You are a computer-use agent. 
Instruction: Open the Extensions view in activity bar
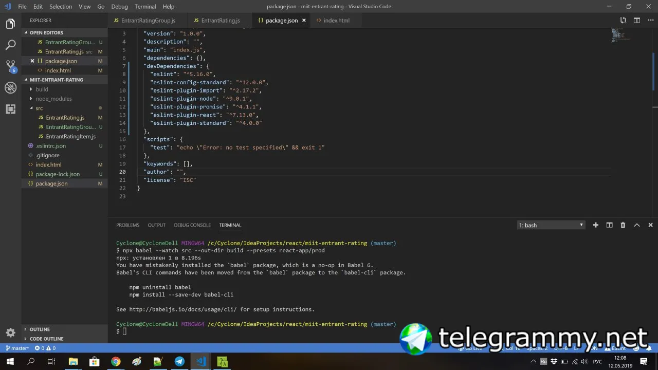coord(10,109)
